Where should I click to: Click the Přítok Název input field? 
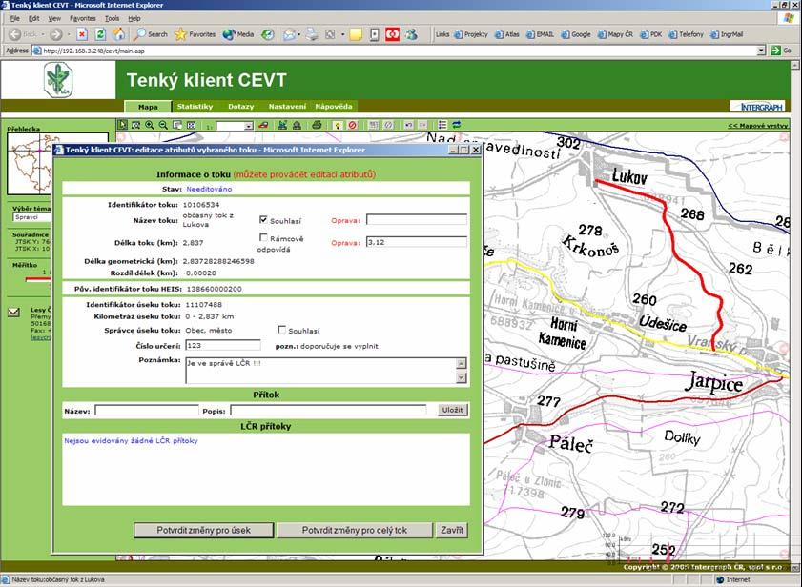(147, 410)
